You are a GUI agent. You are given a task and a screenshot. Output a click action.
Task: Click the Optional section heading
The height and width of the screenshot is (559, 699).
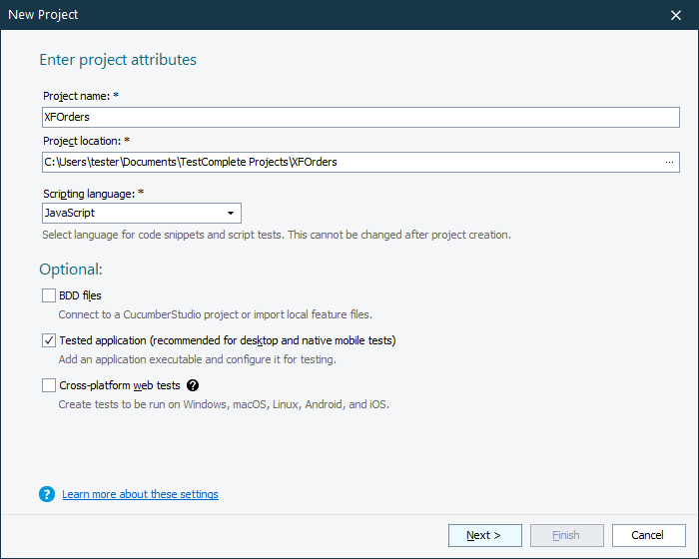[x=71, y=270]
